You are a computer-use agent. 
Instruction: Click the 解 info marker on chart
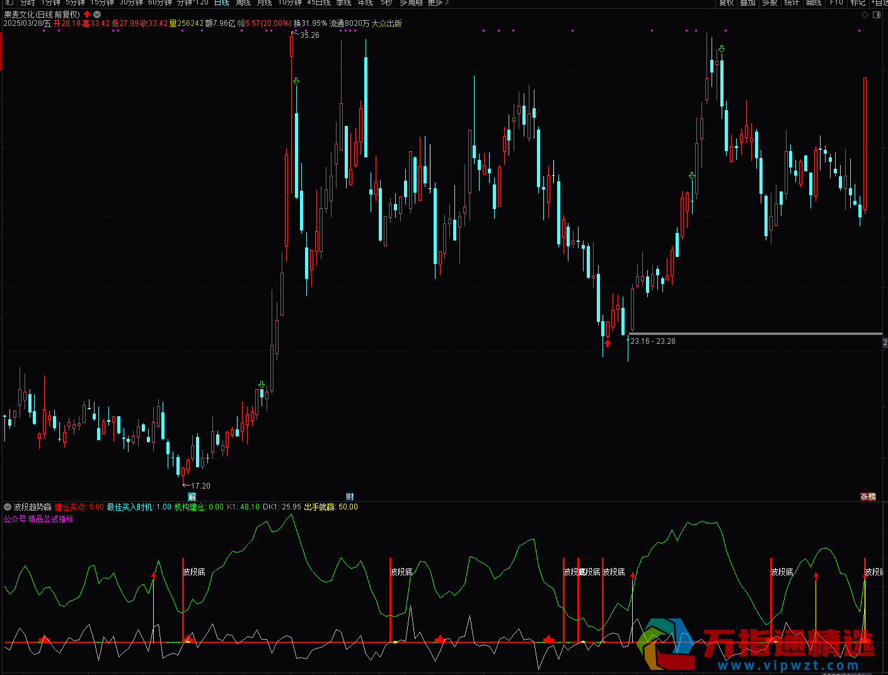point(192,497)
